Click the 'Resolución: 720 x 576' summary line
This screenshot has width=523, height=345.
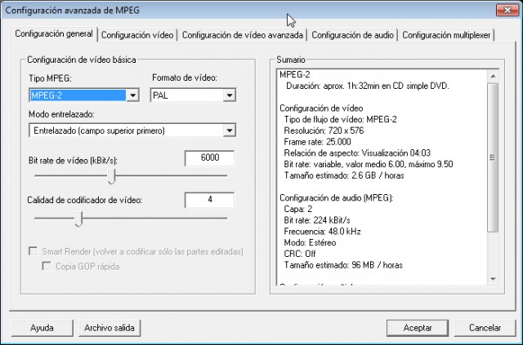click(x=324, y=130)
